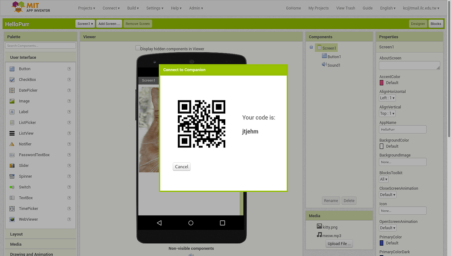Click the AppName text field

[x=402, y=129]
